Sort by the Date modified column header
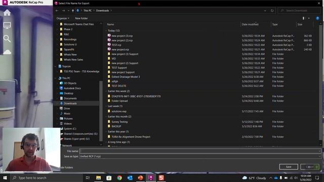This screenshot has width=324, height=182. [250, 24]
